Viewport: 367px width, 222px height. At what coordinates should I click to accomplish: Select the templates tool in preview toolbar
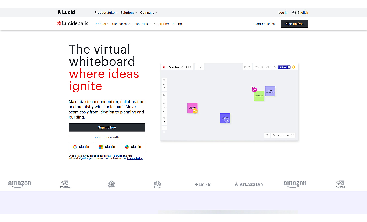coord(164,80)
